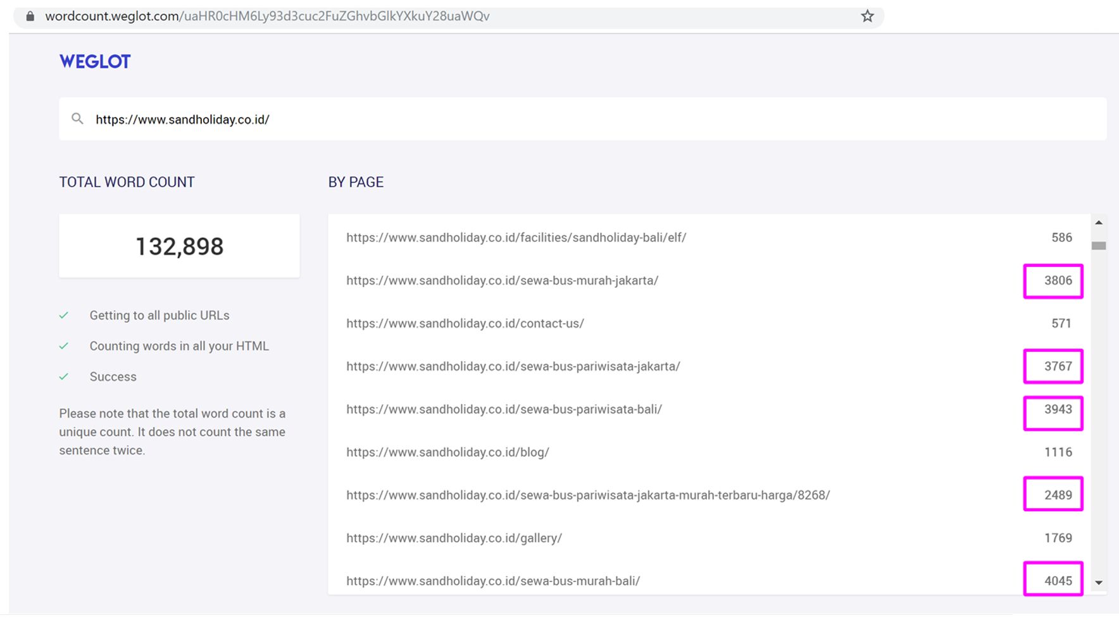Click the bookmark star icon in address bar
The image size is (1119, 620).
point(867,16)
